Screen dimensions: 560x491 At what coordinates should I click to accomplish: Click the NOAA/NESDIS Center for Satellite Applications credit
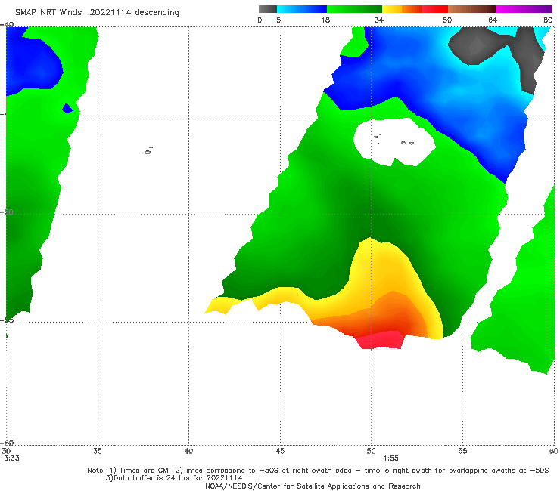pos(313,486)
